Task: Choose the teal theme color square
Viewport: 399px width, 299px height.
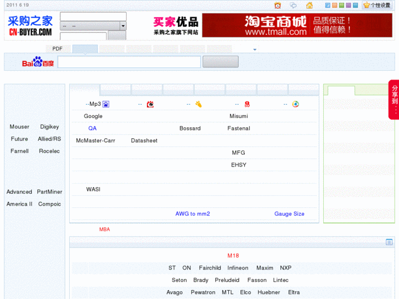Action: 355,5
